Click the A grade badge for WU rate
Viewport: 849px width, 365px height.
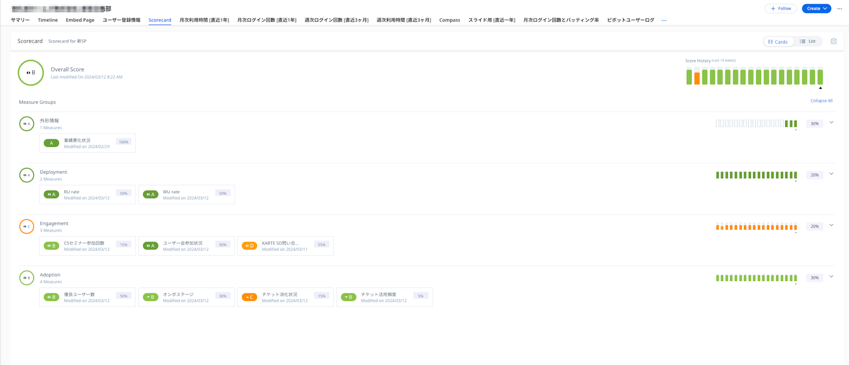(150, 194)
